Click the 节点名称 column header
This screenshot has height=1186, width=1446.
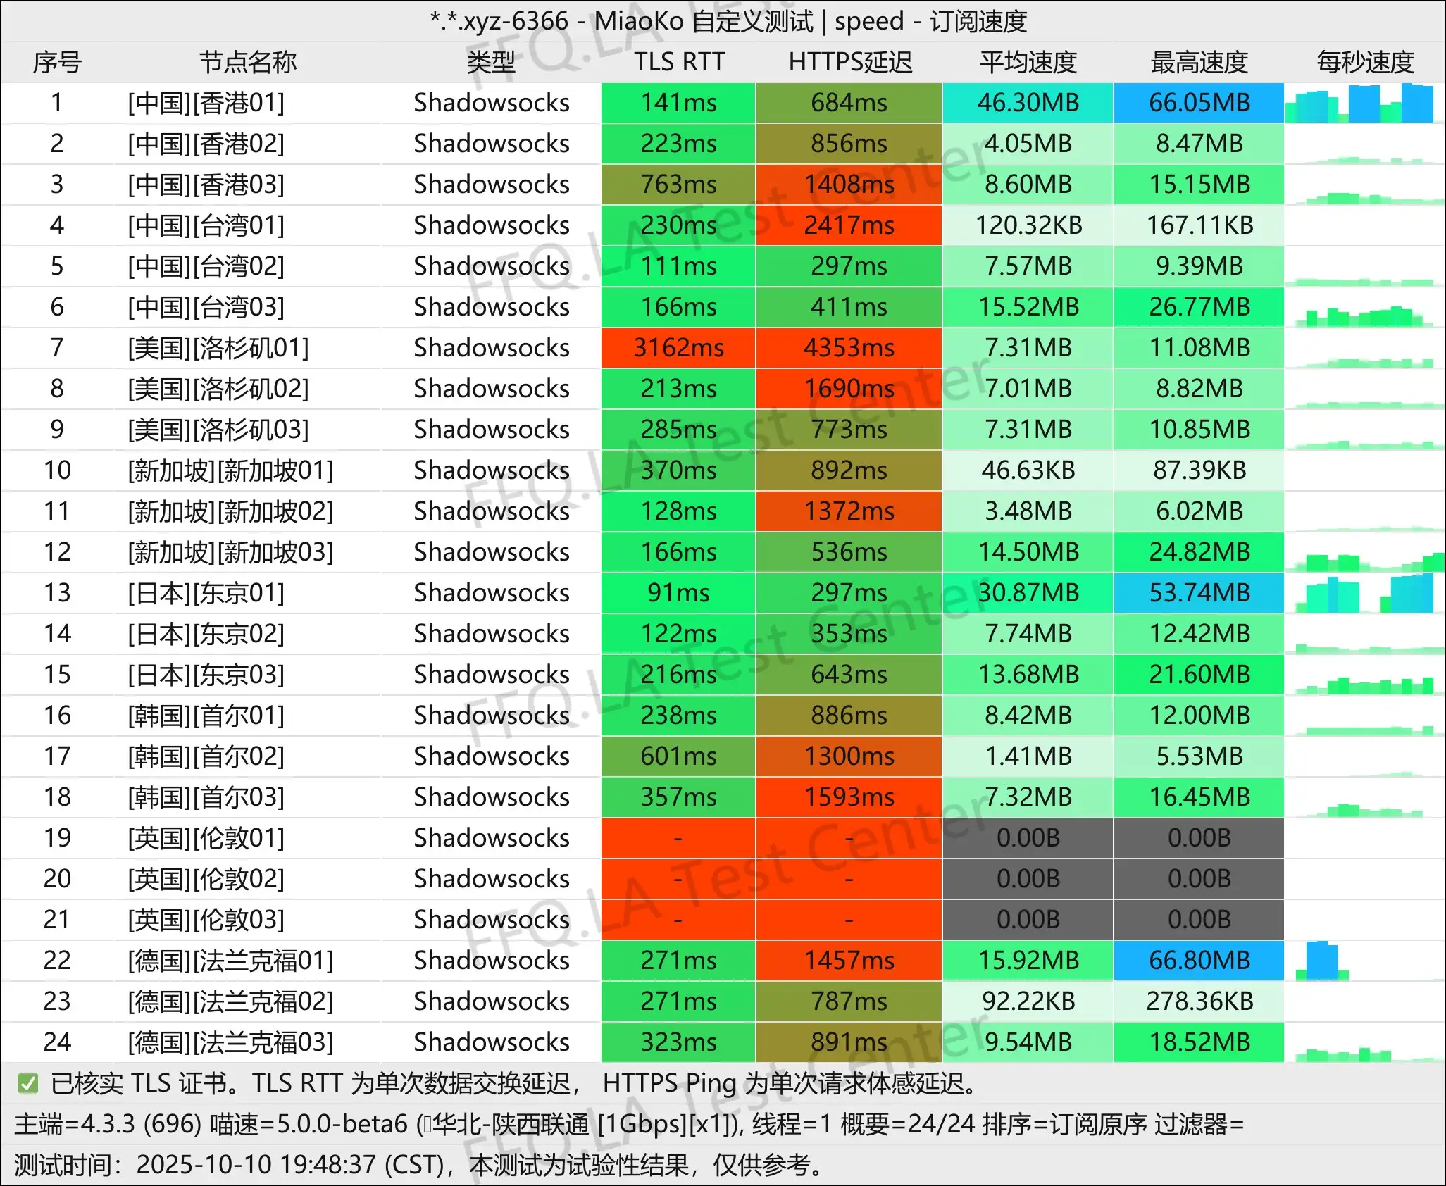point(247,62)
